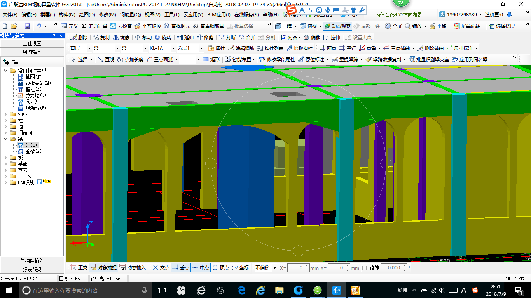Expand the 轴线 tree folder

point(6,114)
